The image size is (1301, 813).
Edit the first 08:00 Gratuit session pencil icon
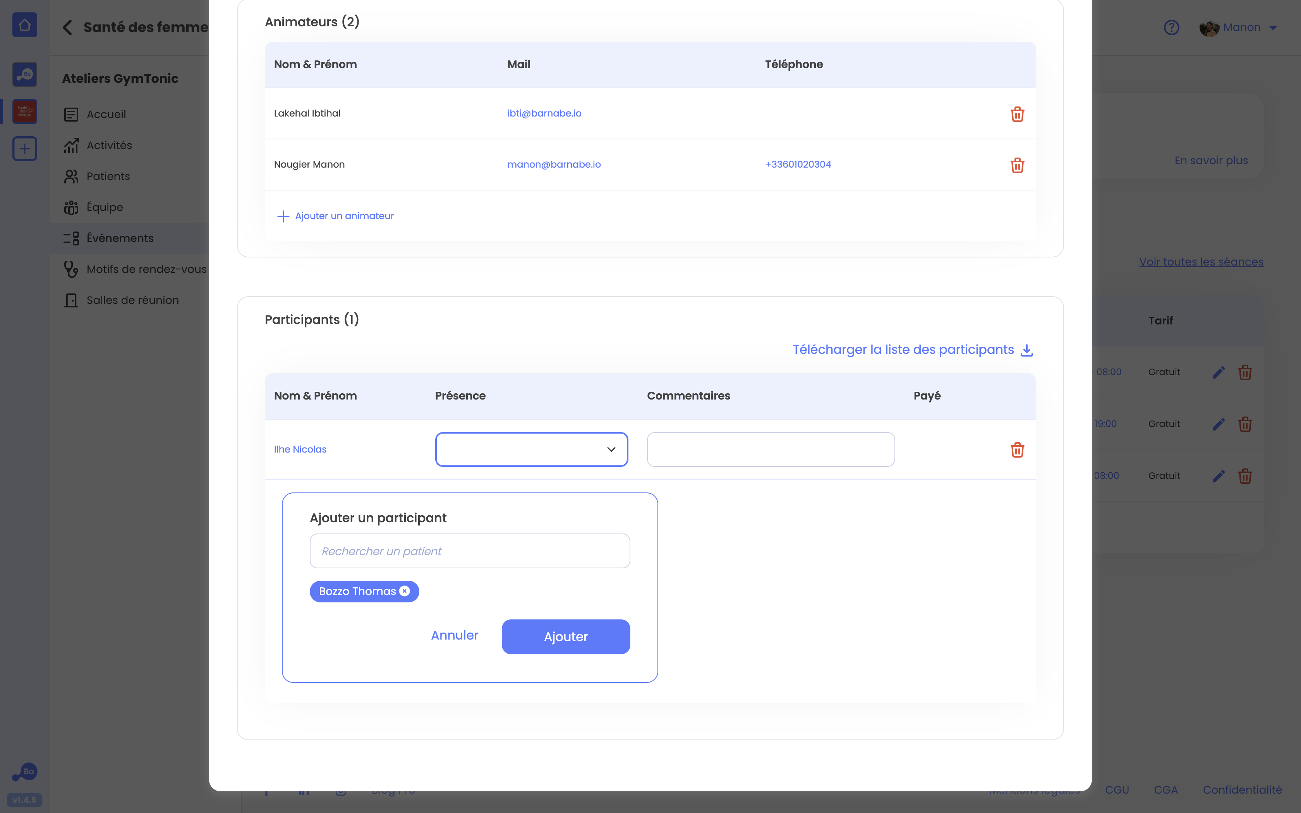1218,372
